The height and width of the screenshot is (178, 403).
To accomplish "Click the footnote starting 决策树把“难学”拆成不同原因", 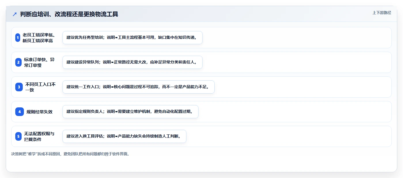I will point(71,154).
